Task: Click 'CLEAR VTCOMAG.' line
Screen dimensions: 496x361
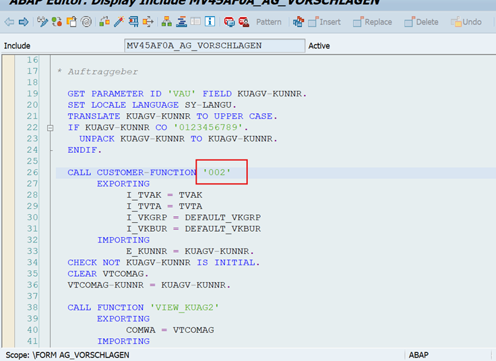Action: point(108,273)
